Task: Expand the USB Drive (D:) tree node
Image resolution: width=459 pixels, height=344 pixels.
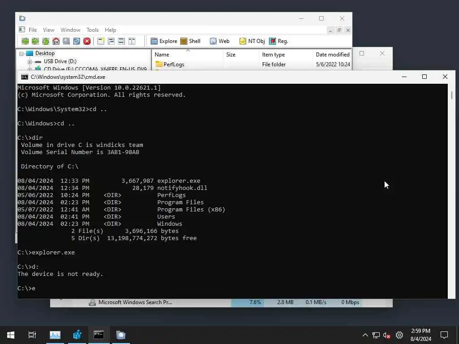Action: click(30, 62)
